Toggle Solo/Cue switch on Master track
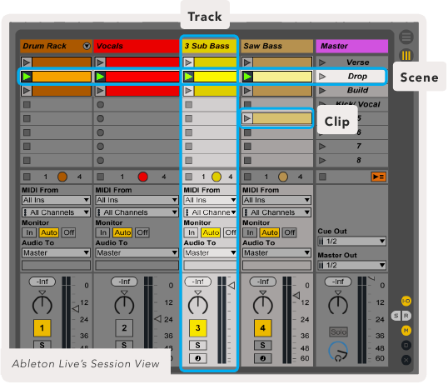The height and width of the screenshot is (384, 448). click(338, 332)
